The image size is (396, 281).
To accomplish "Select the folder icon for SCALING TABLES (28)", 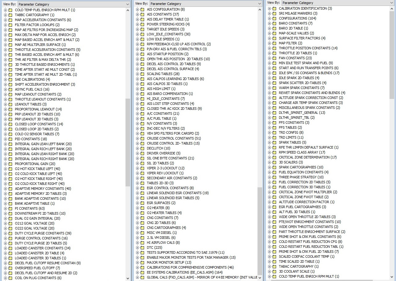I will tap(142, 74).
